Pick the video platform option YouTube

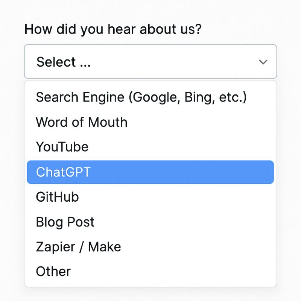coord(62,147)
